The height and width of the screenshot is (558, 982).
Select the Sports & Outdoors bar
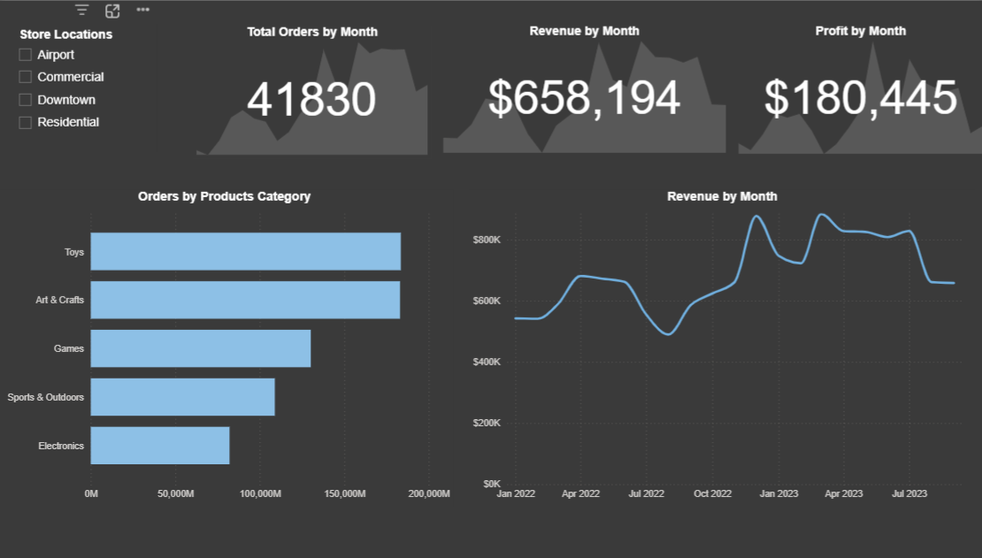(x=182, y=397)
